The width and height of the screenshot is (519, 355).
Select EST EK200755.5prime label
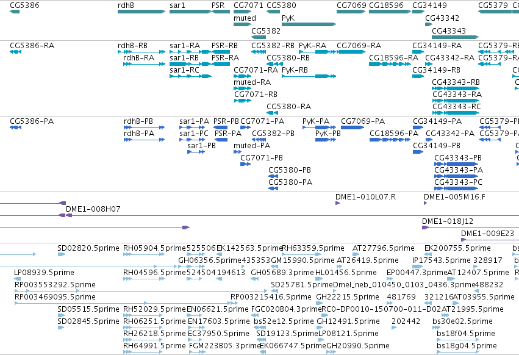pyautogui.click(x=457, y=248)
